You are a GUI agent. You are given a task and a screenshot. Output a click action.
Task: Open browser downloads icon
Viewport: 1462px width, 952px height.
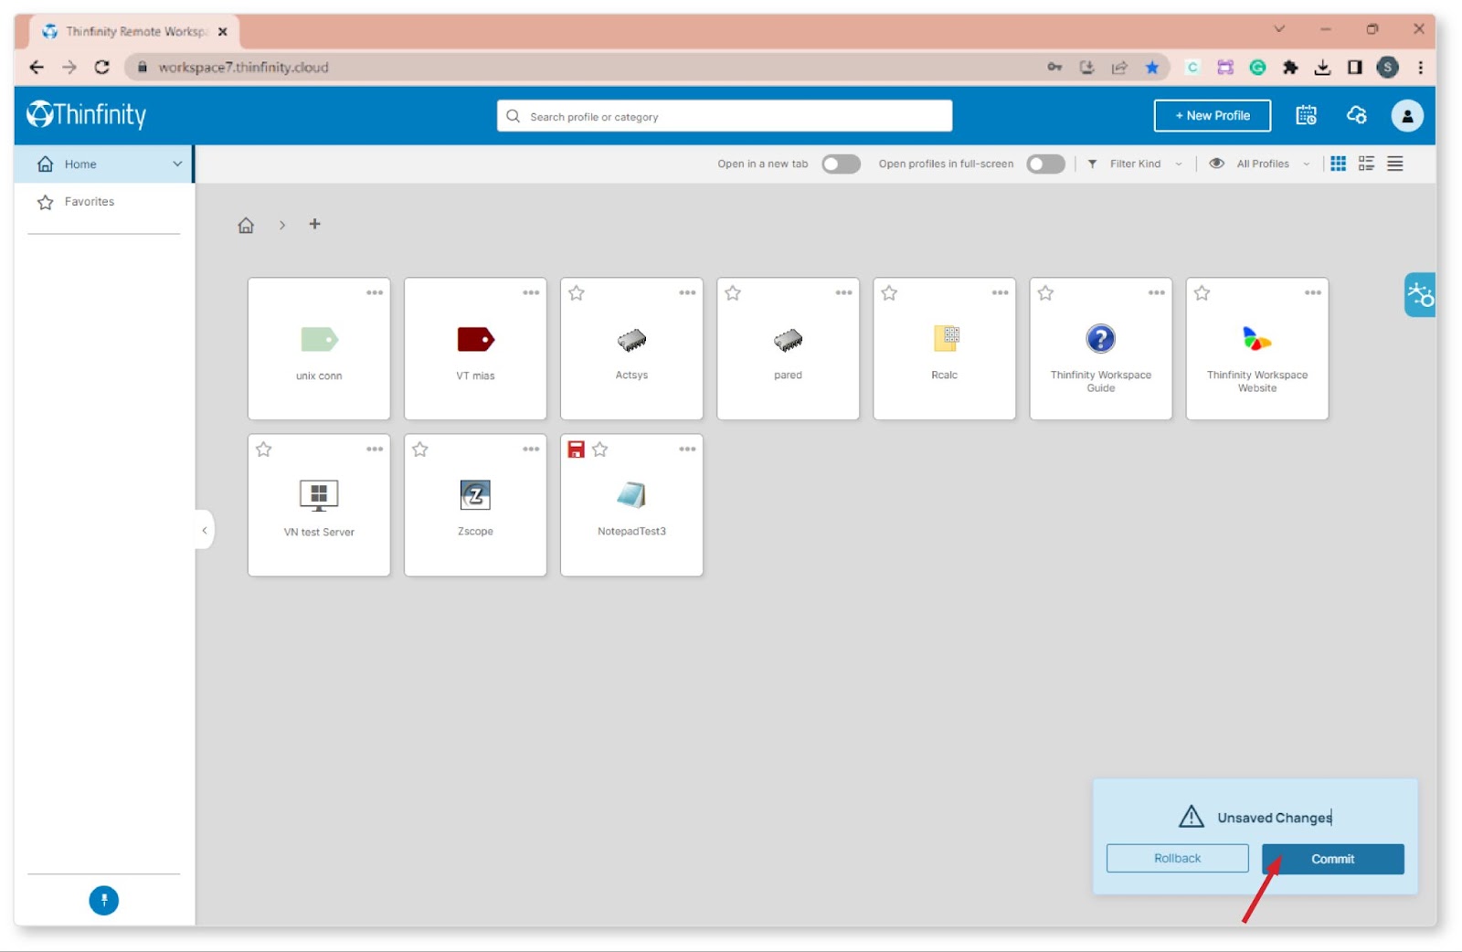(x=1322, y=67)
